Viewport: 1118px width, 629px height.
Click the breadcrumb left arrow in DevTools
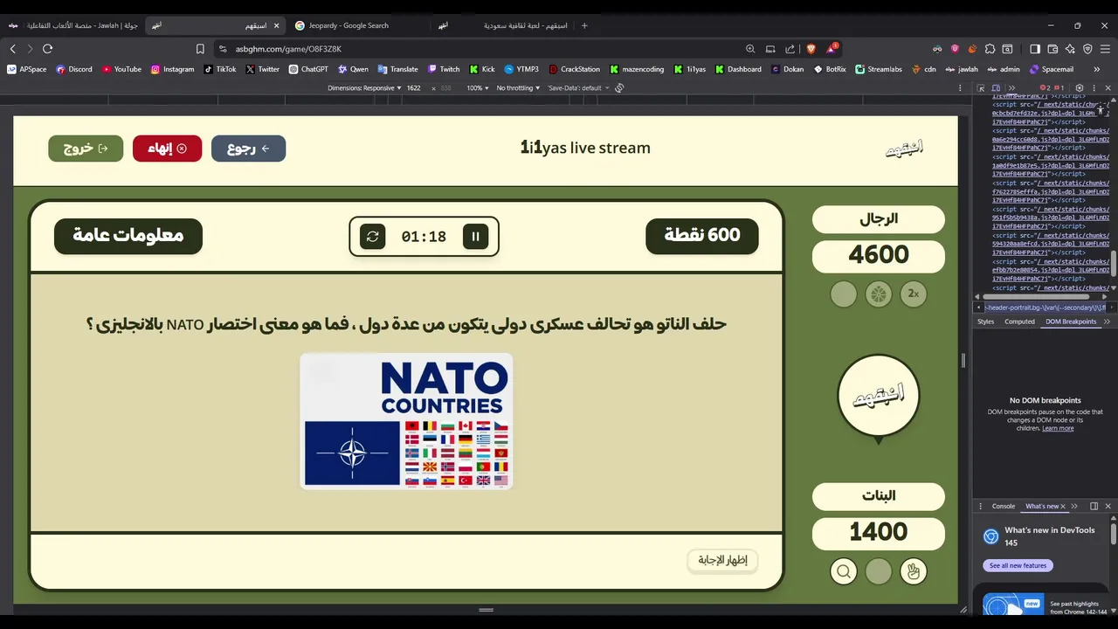point(978,308)
